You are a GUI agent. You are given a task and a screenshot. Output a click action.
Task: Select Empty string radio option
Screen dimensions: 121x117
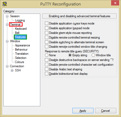(70, 55)
